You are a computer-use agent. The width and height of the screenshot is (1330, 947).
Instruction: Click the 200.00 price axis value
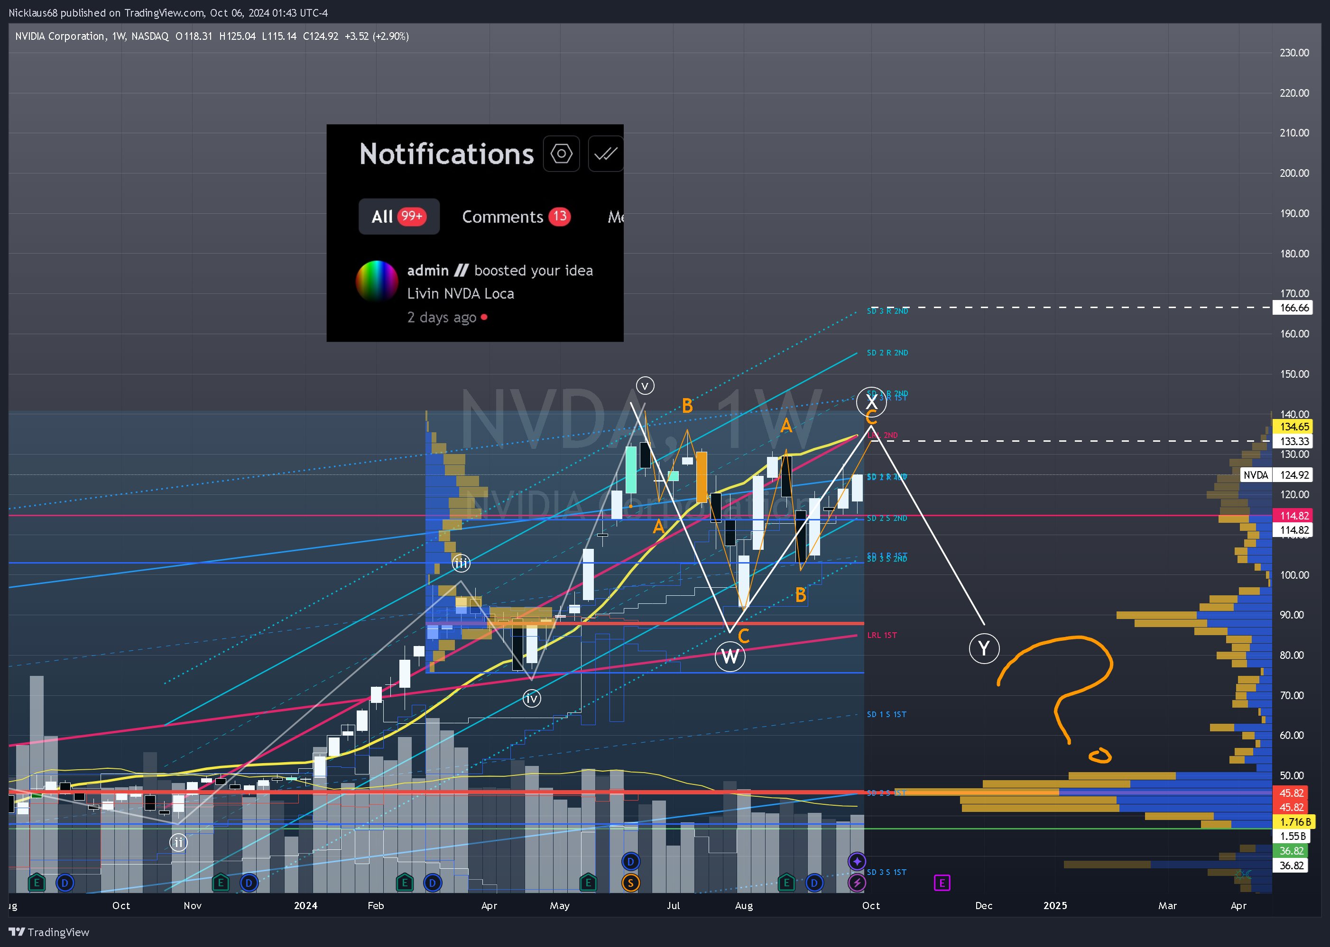[1294, 173]
